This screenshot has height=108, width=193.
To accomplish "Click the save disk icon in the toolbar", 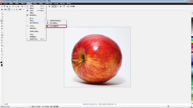I will click(x=7, y=6).
